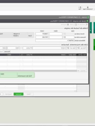Click the Nouveau button under movements entry
The image size is (95, 126).
point(7,52)
